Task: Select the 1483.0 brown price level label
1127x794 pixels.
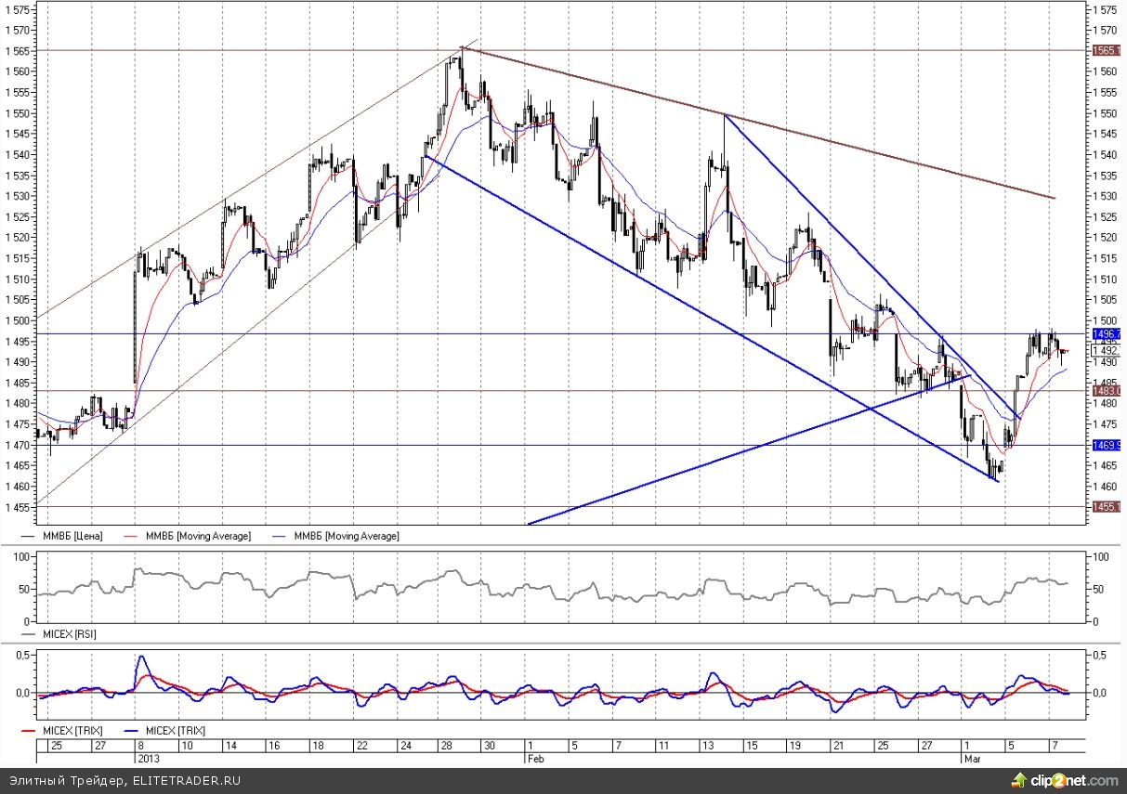Action: (1106, 392)
